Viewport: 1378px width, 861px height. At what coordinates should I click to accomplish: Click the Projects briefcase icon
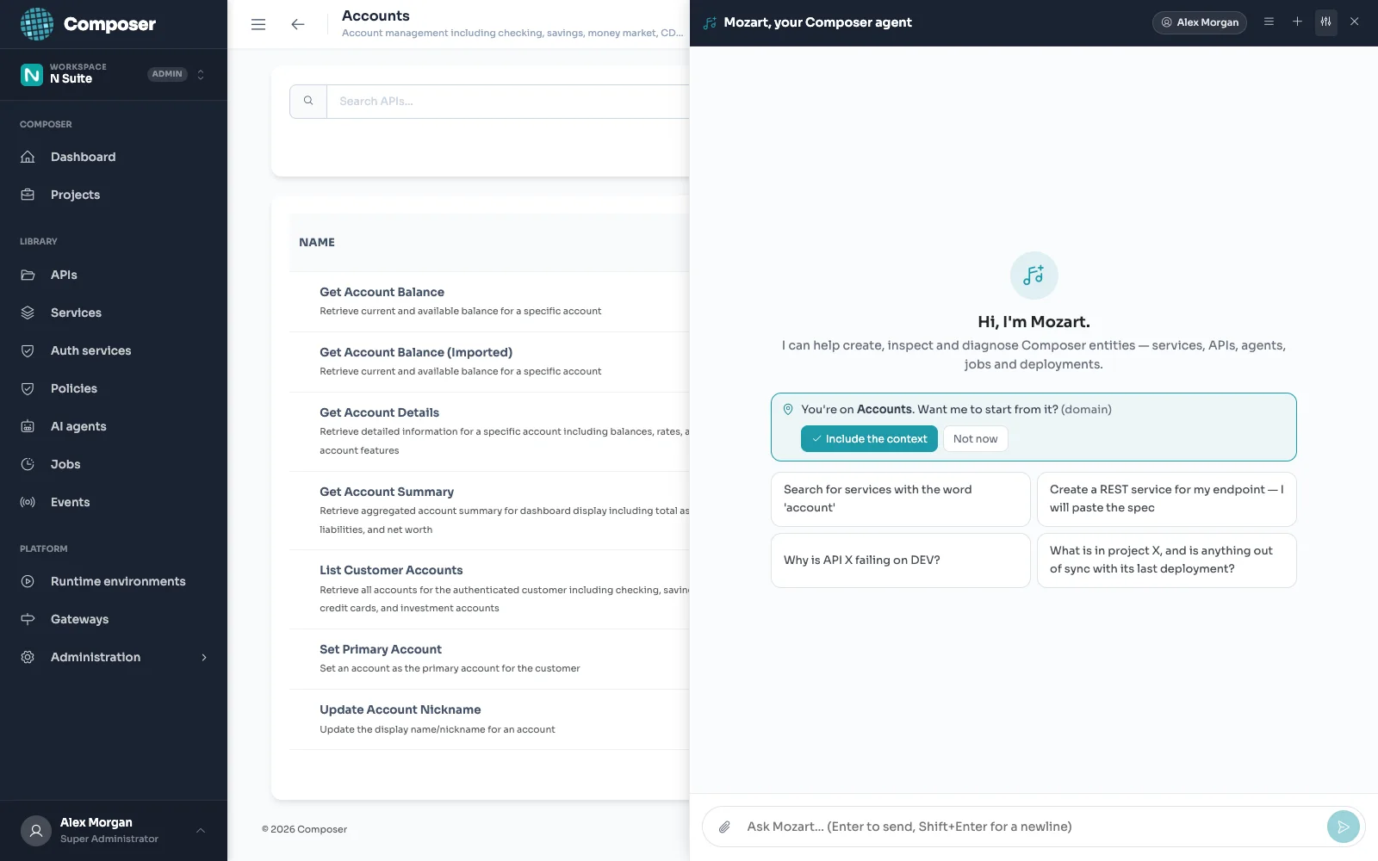28,195
